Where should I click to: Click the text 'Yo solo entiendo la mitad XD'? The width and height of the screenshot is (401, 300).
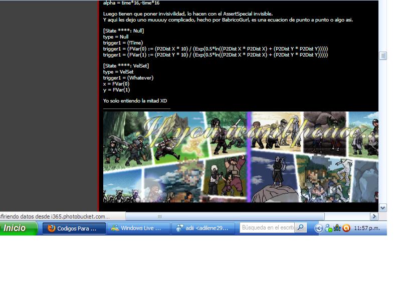pos(135,101)
